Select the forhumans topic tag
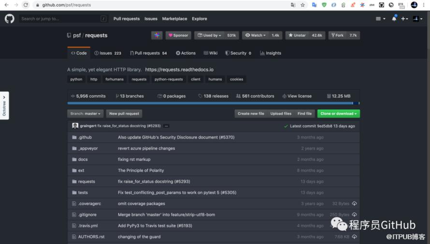This screenshot has width=430, height=244. 115,79
